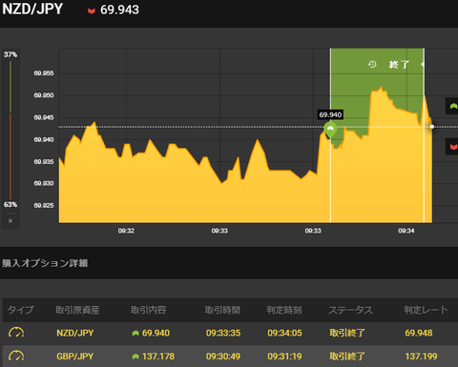Click the red LOW arrow button

[452, 147]
